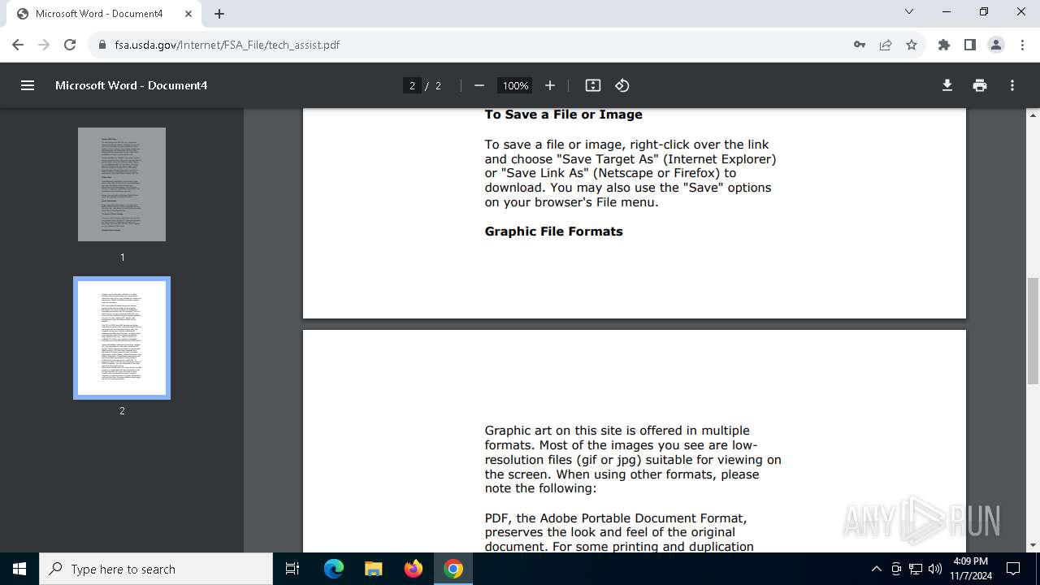Viewport: 1040px width, 585px height.
Task: Go back to previous page in Chrome
Action: click(18, 45)
